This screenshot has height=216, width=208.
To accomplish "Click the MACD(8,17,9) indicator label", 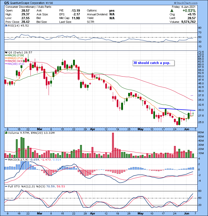I will click(x=18, y=160).
